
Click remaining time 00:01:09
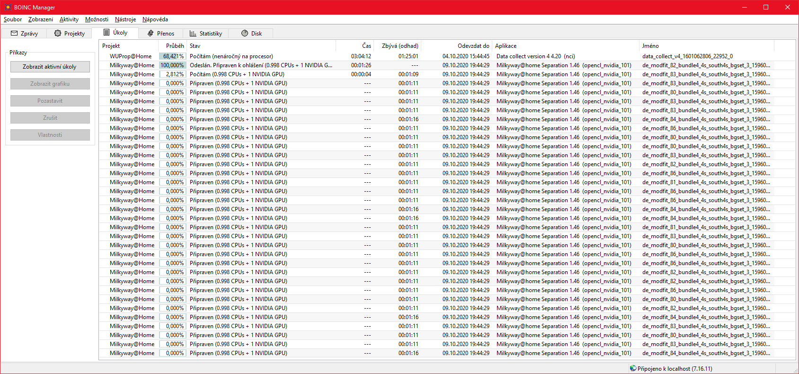[x=408, y=74]
